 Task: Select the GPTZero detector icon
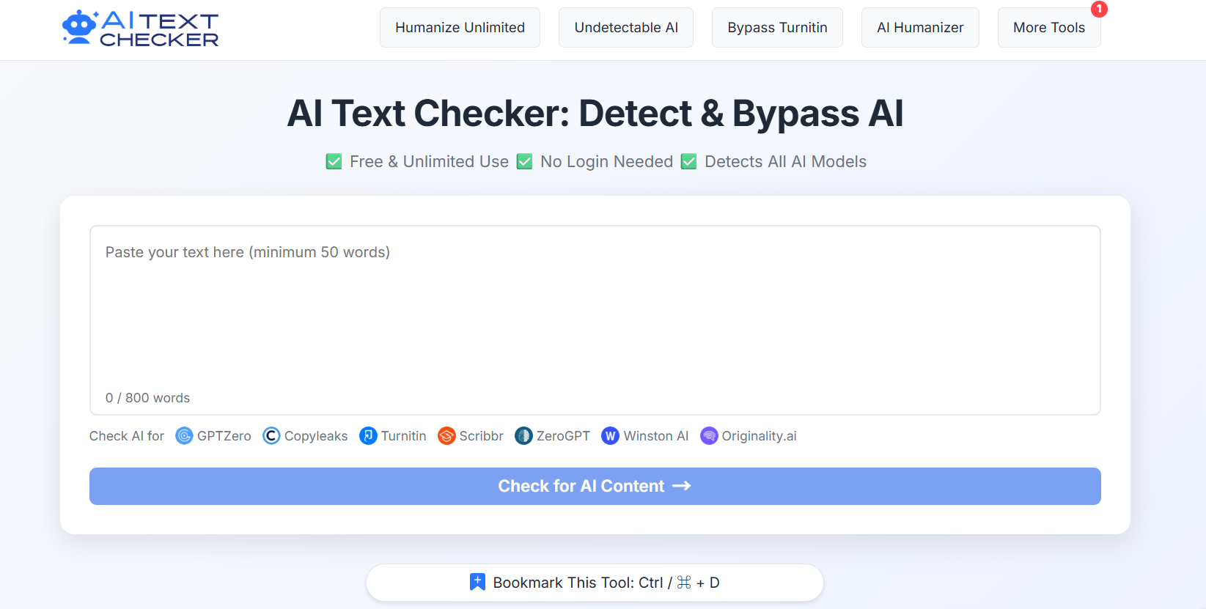tap(184, 436)
